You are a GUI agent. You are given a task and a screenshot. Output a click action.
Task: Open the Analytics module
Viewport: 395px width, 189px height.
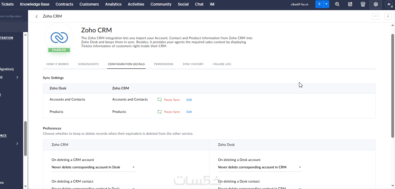113,4
